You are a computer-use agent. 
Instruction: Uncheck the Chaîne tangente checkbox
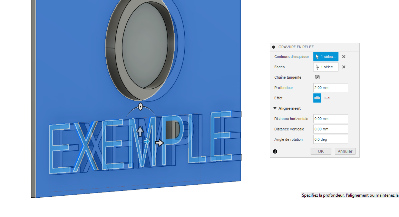317,77
